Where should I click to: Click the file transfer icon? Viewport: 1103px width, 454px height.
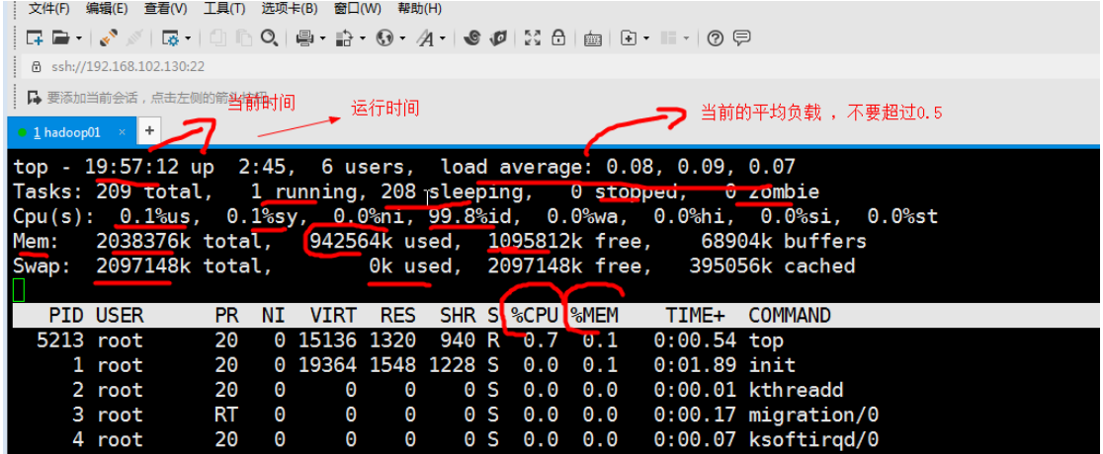345,38
